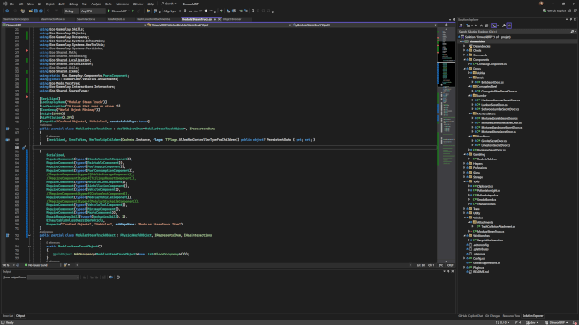This screenshot has height=325, width=579.
Task: Click Start Without Debugging outlined play icon
Action: point(133,11)
